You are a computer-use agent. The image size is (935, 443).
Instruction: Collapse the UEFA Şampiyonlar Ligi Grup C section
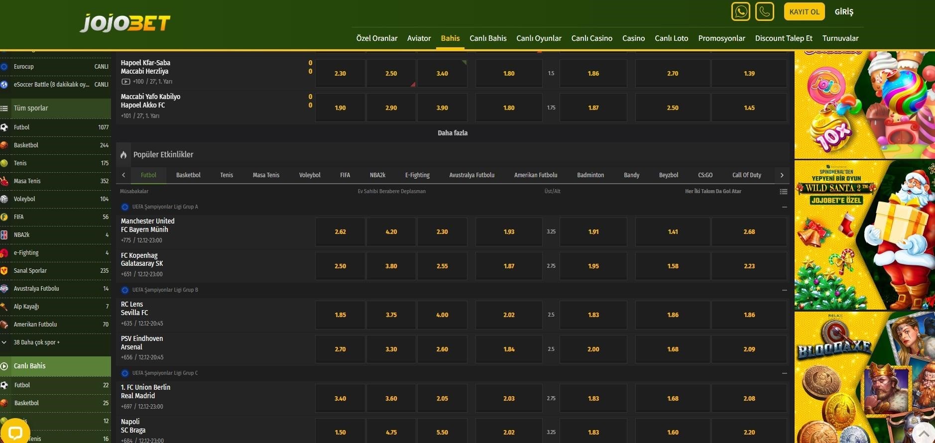pos(784,373)
